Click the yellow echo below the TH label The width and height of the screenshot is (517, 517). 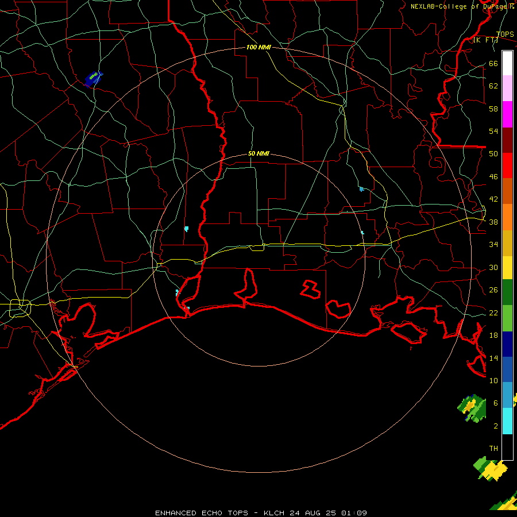click(491, 469)
